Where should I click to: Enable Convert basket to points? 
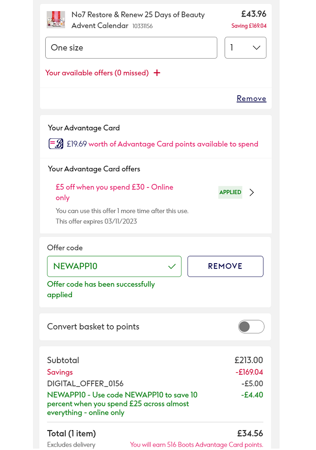pyautogui.click(x=251, y=327)
